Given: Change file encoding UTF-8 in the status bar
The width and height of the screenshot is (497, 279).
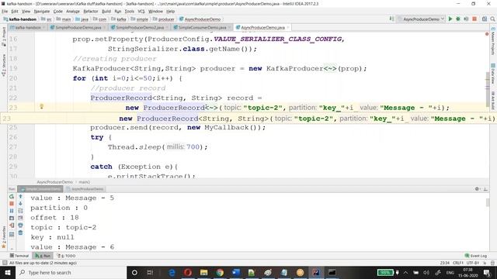Looking at the screenshot, I should point(472,263).
